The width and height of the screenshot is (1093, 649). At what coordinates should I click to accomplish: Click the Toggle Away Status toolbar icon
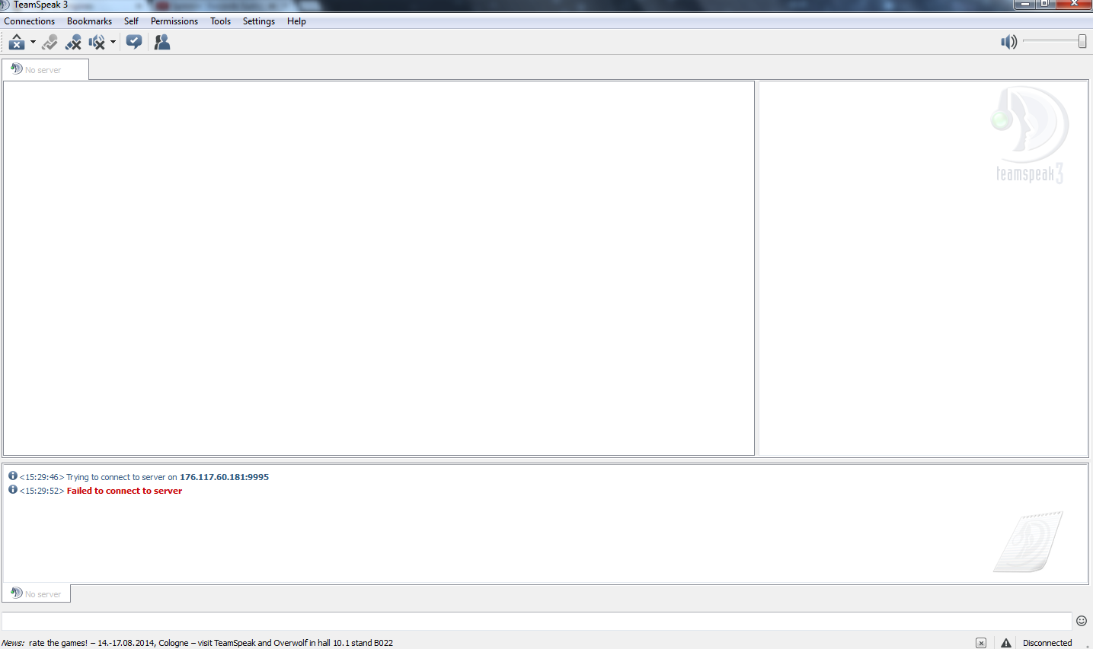tap(17, 43)
